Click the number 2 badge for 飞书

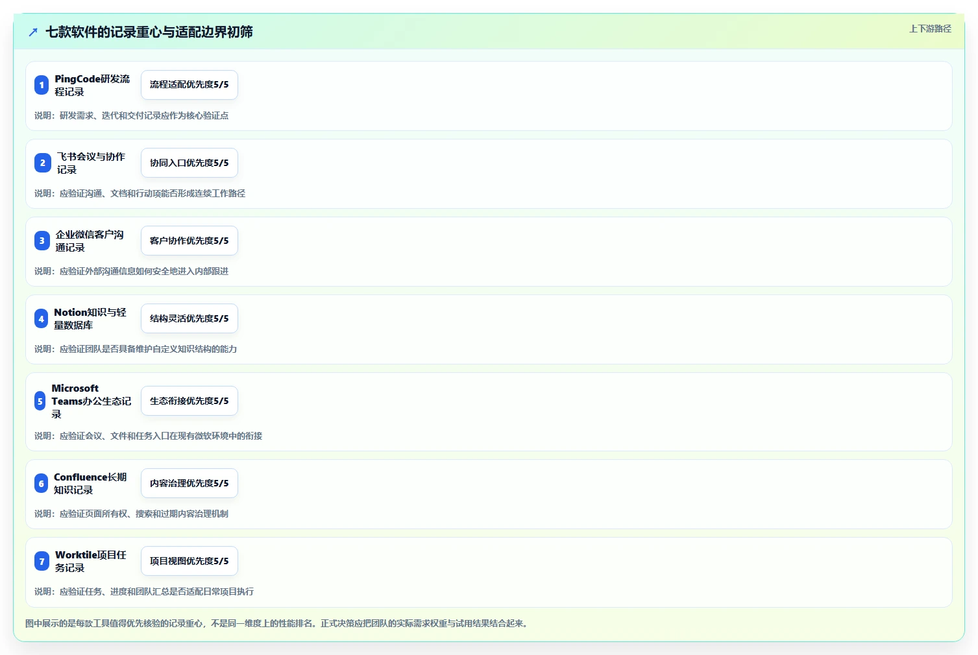(x=43, y=163)
